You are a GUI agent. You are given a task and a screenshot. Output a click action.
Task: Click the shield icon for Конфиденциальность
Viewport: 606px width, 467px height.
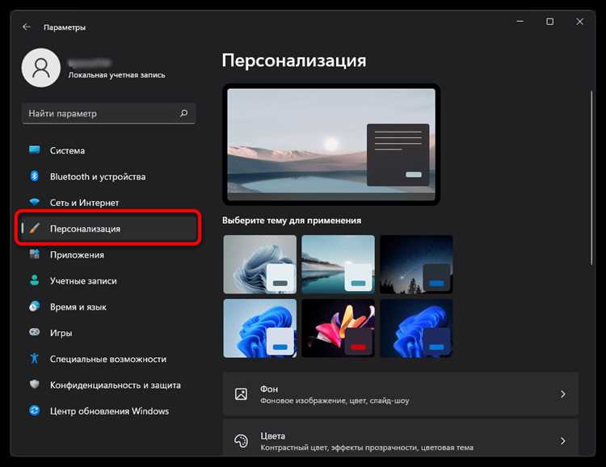click(x=35, y=385)
